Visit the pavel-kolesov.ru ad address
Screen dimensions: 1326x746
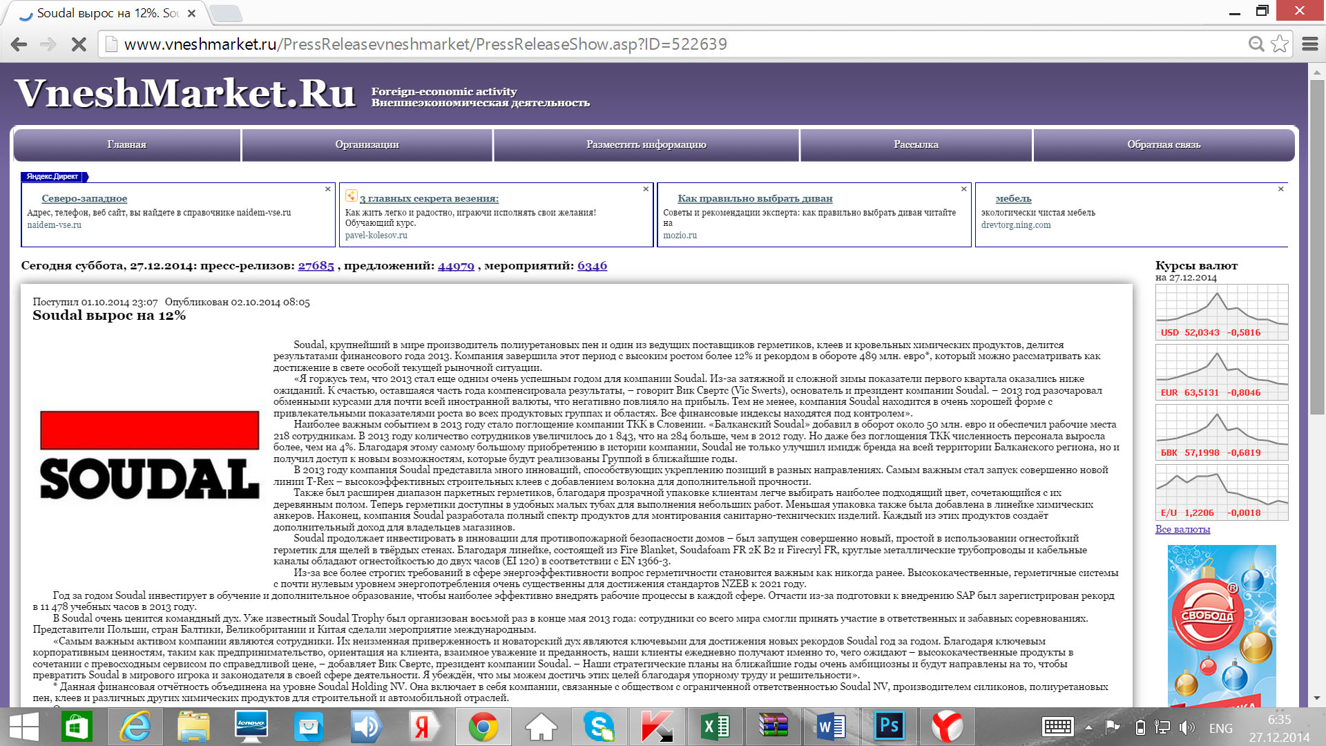376,236
